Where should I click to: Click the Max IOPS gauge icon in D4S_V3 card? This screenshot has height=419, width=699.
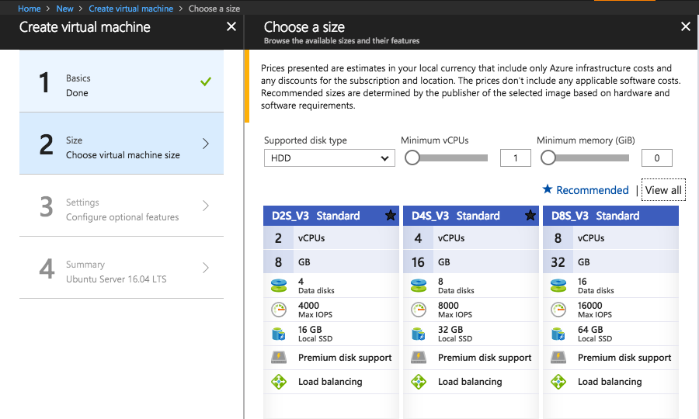pyautogui.click(x=419, y=310)
